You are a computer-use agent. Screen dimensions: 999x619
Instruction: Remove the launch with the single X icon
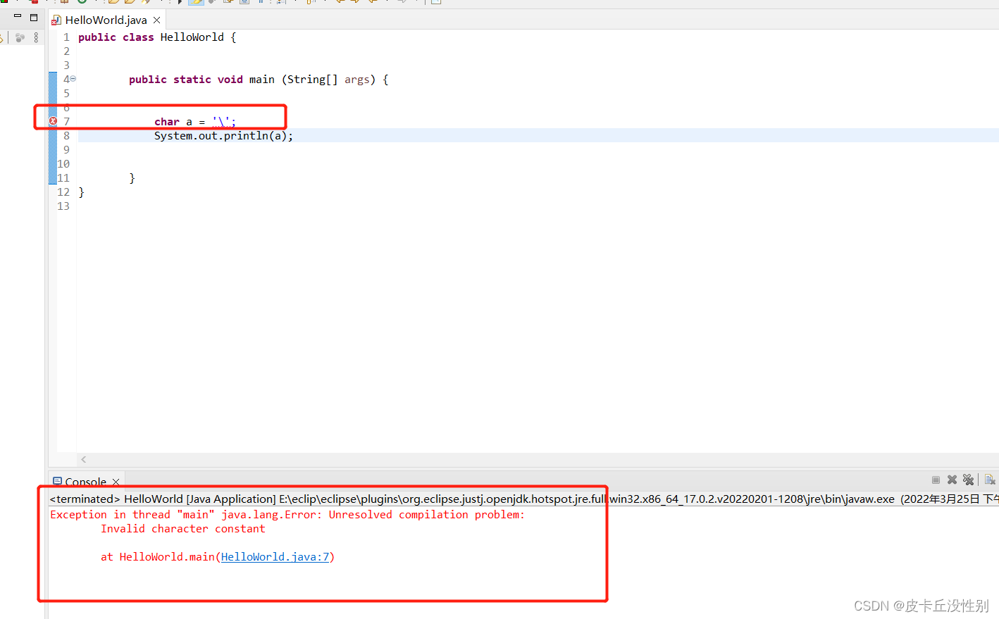point(952,480)
